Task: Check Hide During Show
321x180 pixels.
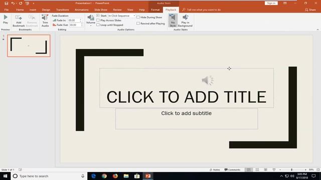Action: click(138, 17)
